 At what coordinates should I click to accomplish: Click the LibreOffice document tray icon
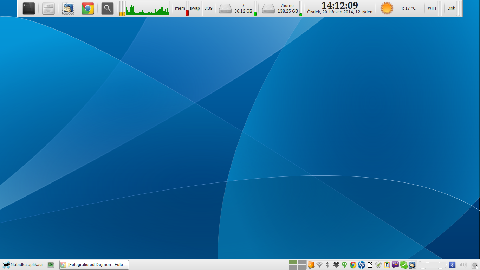click(370, 265)
